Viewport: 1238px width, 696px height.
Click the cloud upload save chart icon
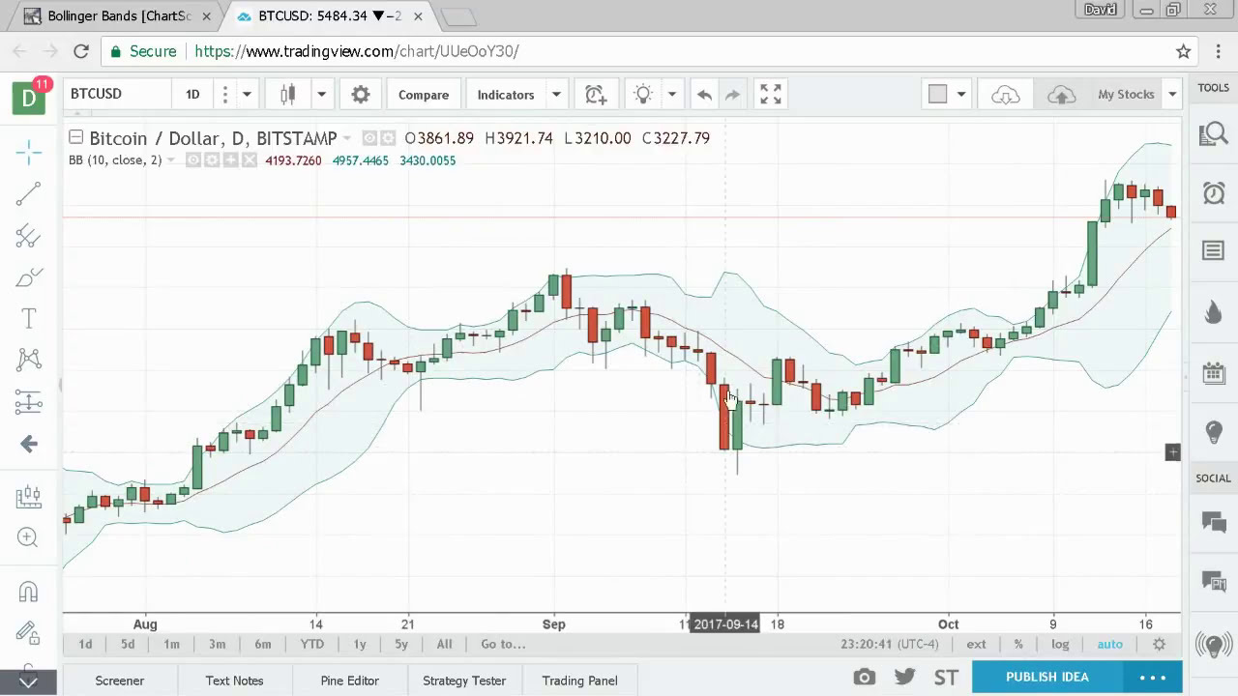tap(1061, 94)
